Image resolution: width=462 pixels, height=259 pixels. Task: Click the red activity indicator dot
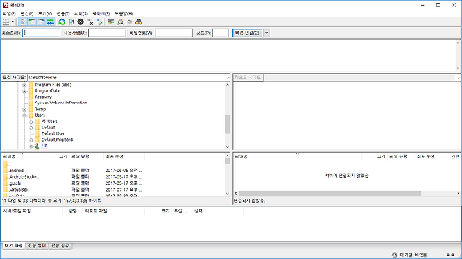tap(453, 255)
